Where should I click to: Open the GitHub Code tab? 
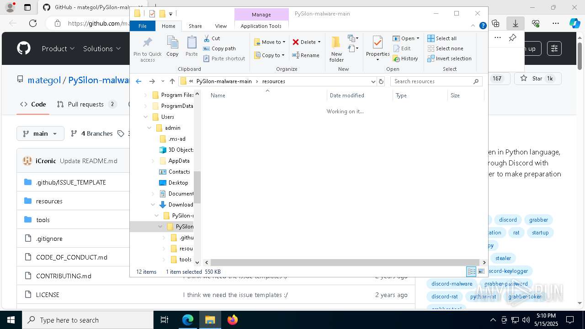click(33, 104)
